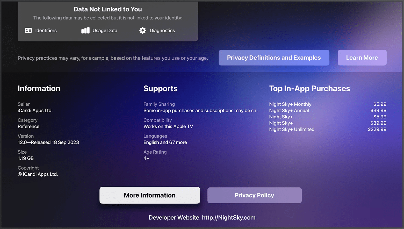Click the age rating '4+'
Image resolution: width=404 pixels, height=229 pixels.
(x=146, y=158)
